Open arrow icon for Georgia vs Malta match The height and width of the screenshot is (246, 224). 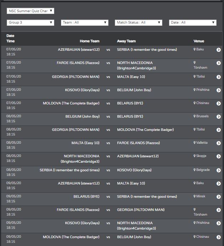(219, 77)
